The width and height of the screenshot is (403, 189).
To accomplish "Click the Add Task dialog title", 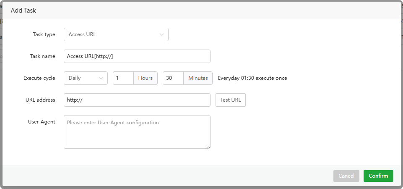I will (x=23, y=10).
